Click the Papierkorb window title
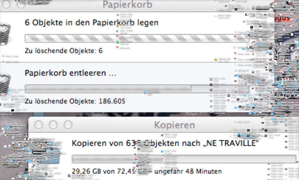Screen dimensions: 299x180 [x=127, y=5]
